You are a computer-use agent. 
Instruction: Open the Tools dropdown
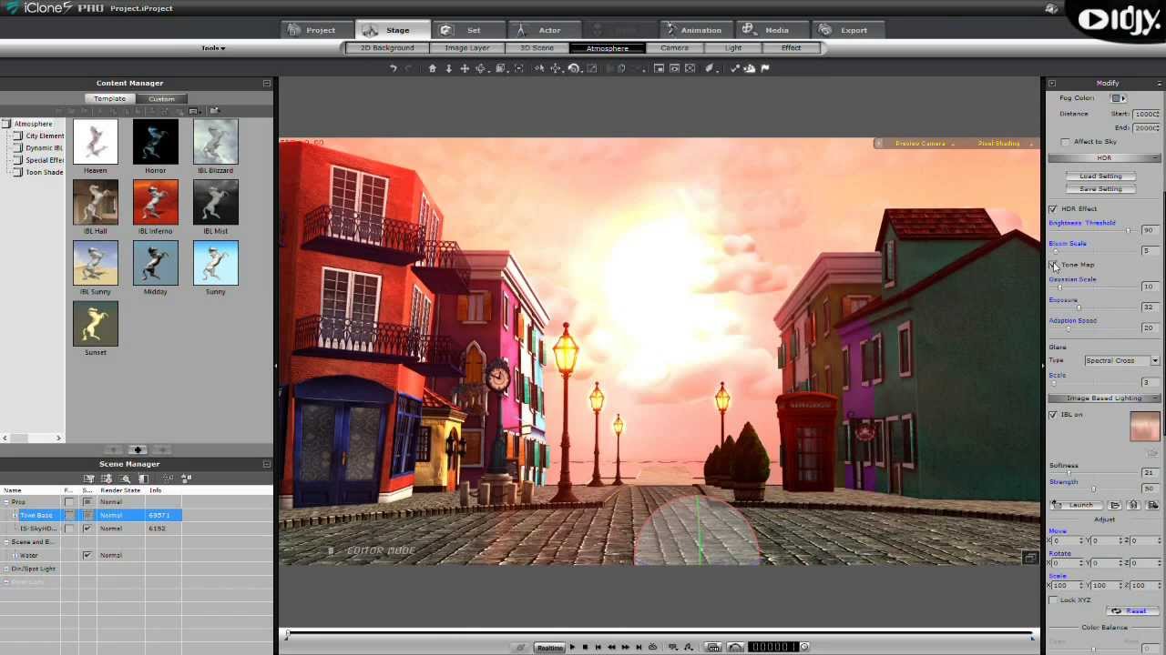click(213, 48)
